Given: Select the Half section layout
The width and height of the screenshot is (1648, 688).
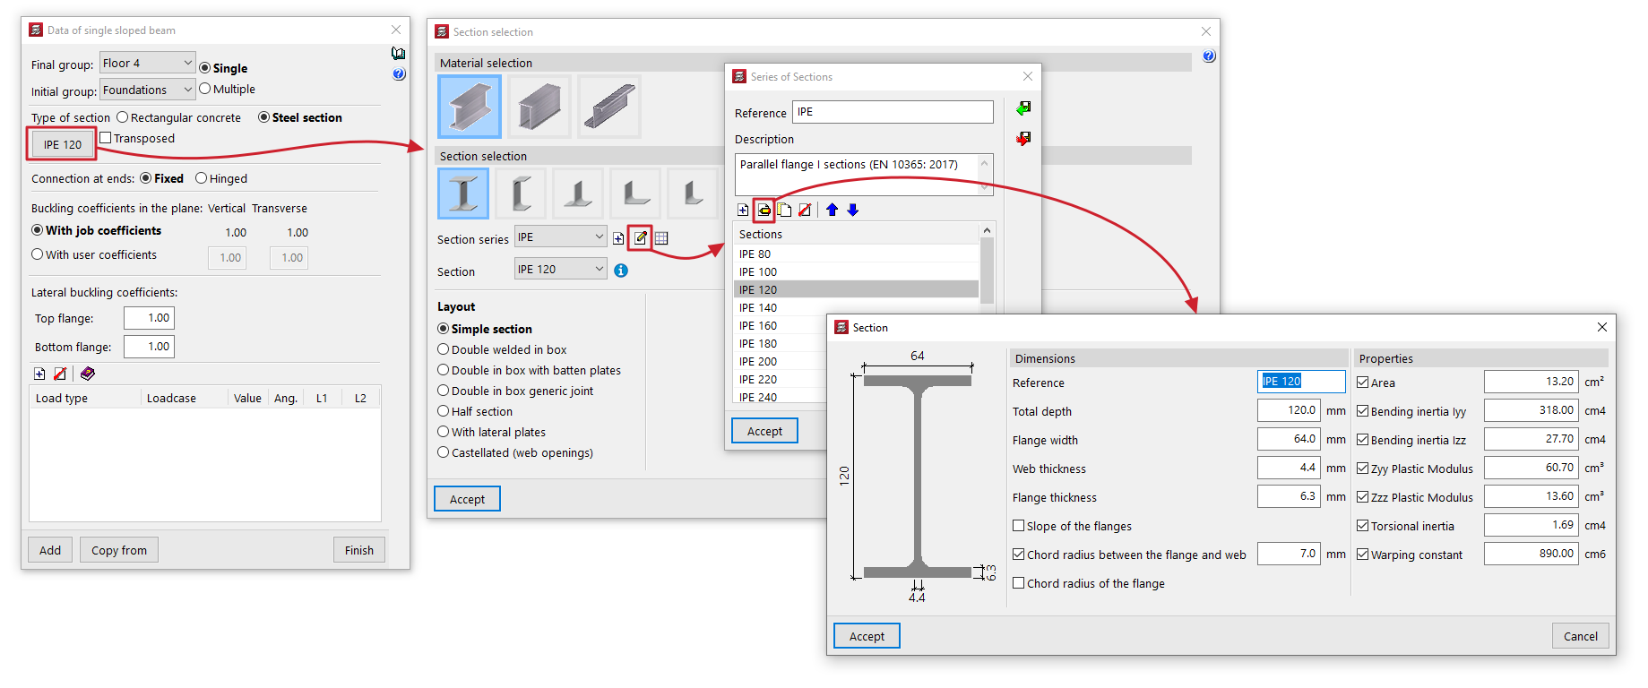Looking at the screenshot, I should click(443, 411).
